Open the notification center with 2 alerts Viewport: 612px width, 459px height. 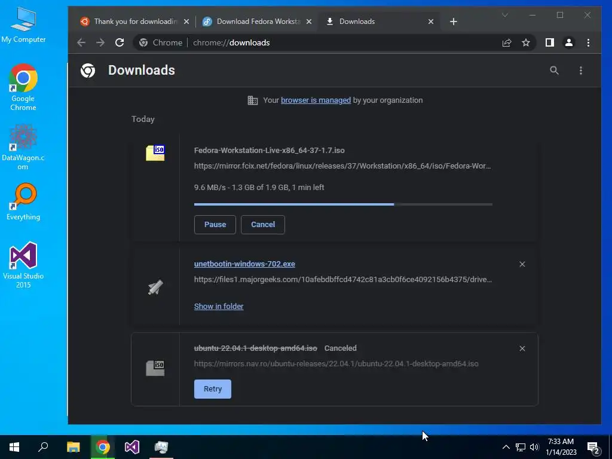coord(593,448)
